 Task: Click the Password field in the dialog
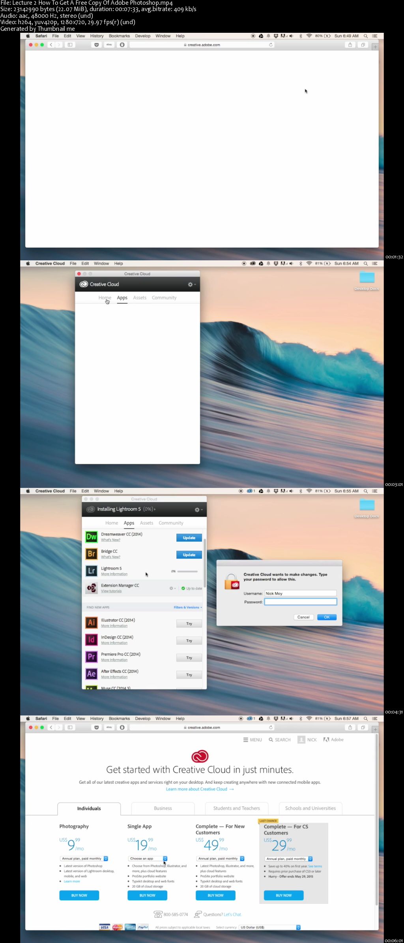301,602
